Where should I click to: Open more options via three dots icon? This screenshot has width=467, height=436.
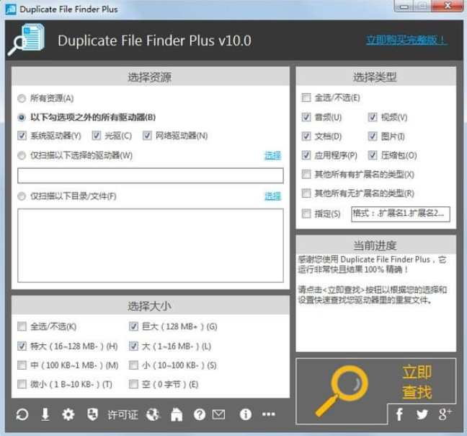(x=268, y=414)
